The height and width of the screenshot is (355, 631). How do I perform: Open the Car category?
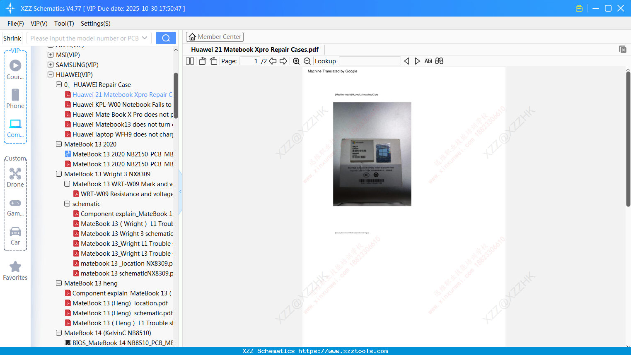(x=15, y=236)
